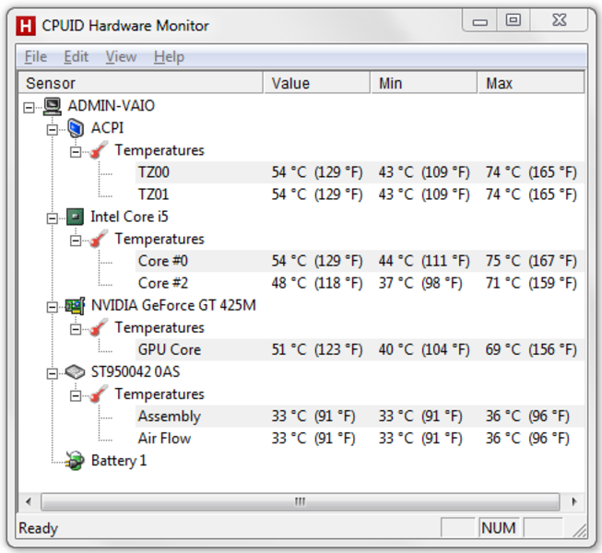Image resolution: width=602 pixels, height=553 pixels.
Task: Collapse the Intel Core i5 node
Action: (53, 218)
